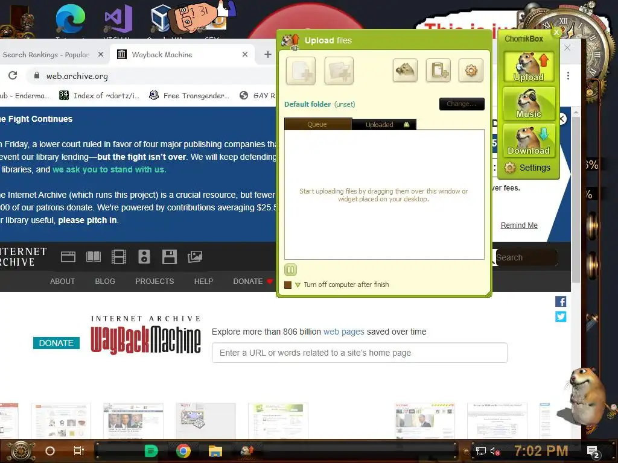Click the muted volume tray icon

click(495, 451)
